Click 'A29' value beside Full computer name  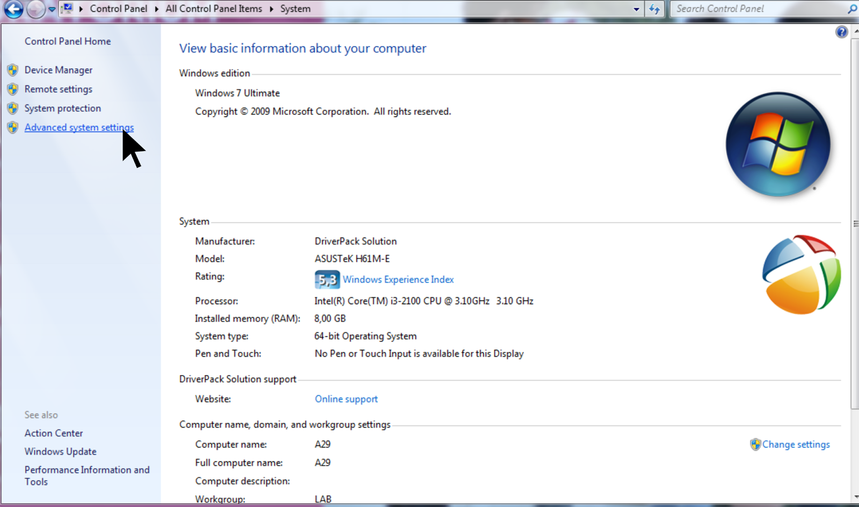[x=323, y=462]
